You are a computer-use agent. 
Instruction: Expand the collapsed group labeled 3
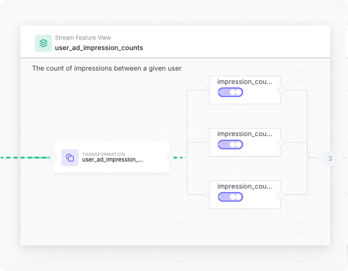click(330, 158)
